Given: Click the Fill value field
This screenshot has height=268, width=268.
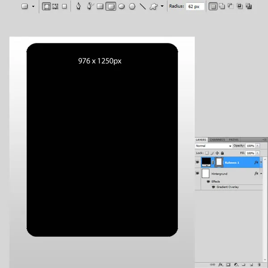Looking at the screenshot, I should (x=251, y=153).
